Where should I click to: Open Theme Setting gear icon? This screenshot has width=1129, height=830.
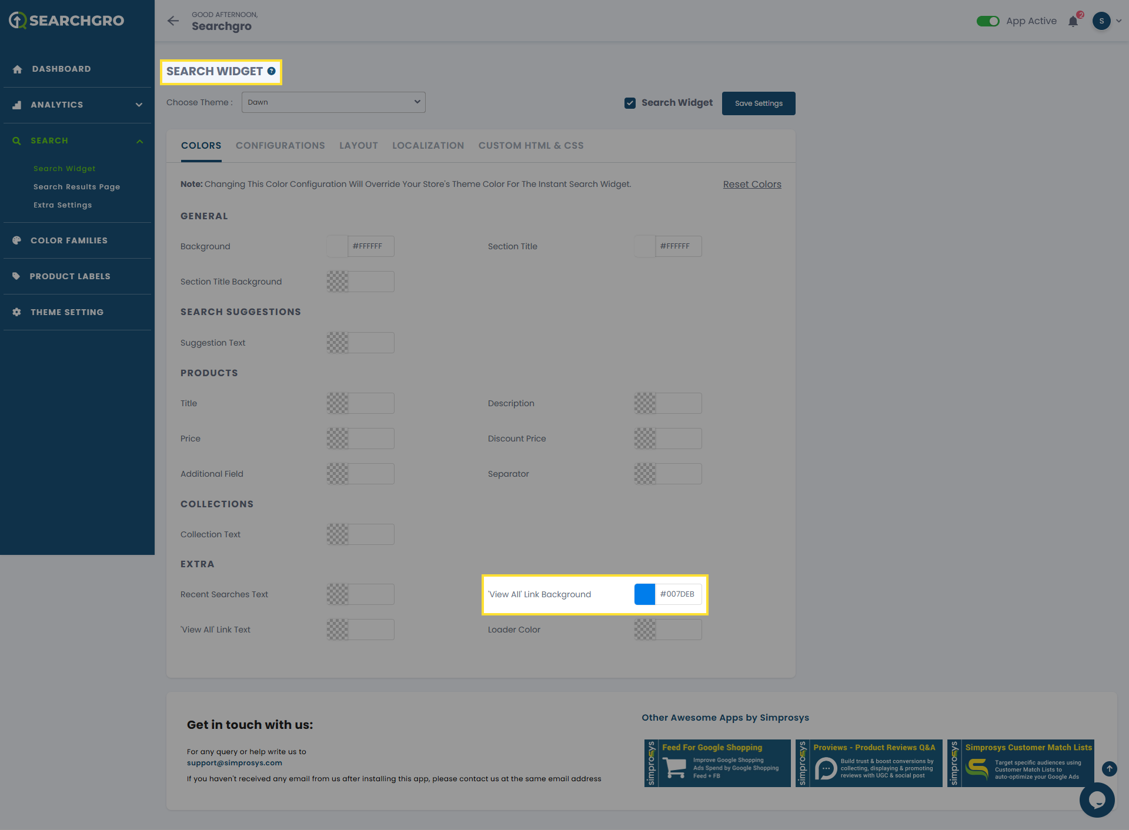click(x=16, y=312)
